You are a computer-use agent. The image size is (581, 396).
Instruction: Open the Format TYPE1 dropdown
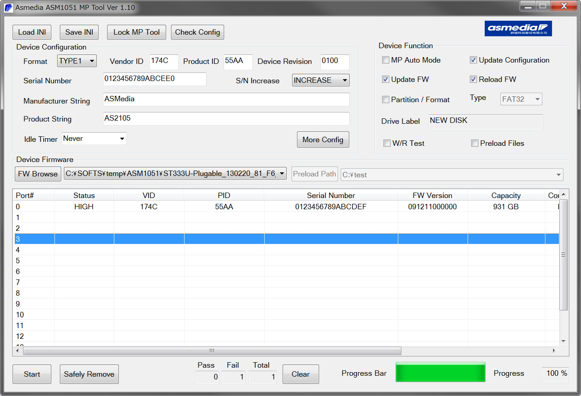[77, 61]
